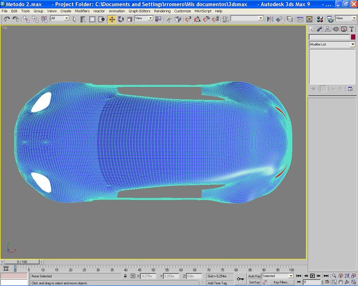Click the Play Animation button

(312, 276)
